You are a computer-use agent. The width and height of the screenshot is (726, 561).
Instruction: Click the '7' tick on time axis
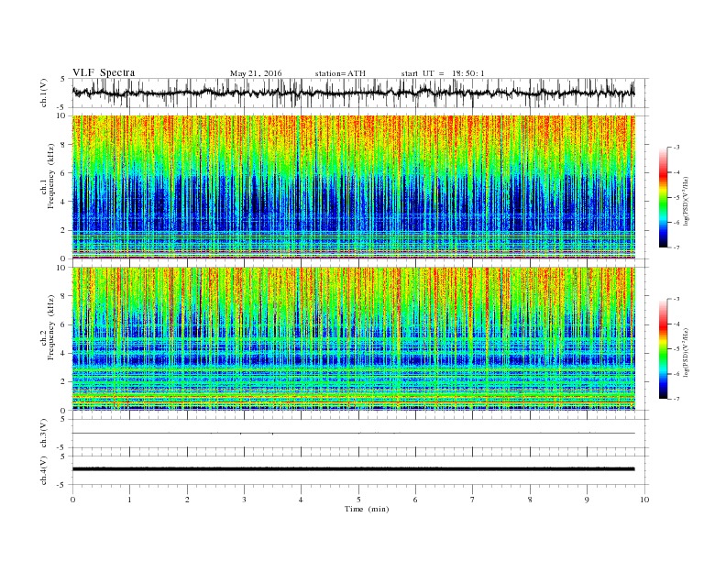[473, 500]
